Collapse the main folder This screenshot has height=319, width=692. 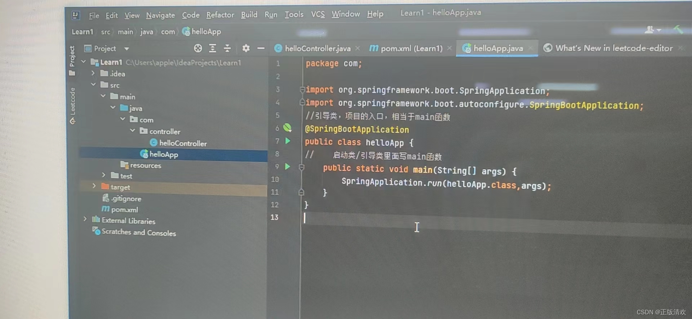(x=103, y=96)
